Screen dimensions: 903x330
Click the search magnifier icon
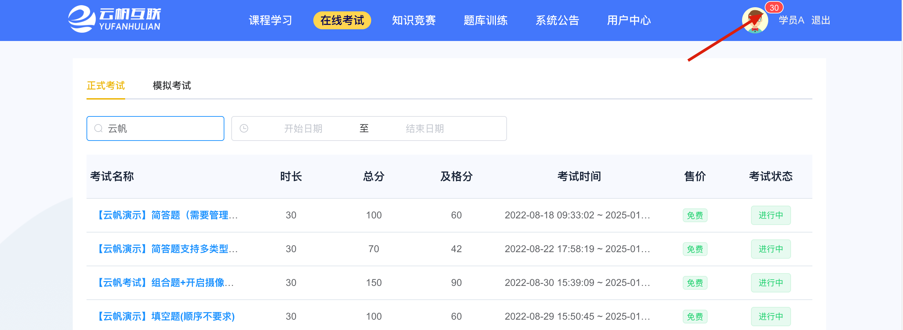coord(99,128)
